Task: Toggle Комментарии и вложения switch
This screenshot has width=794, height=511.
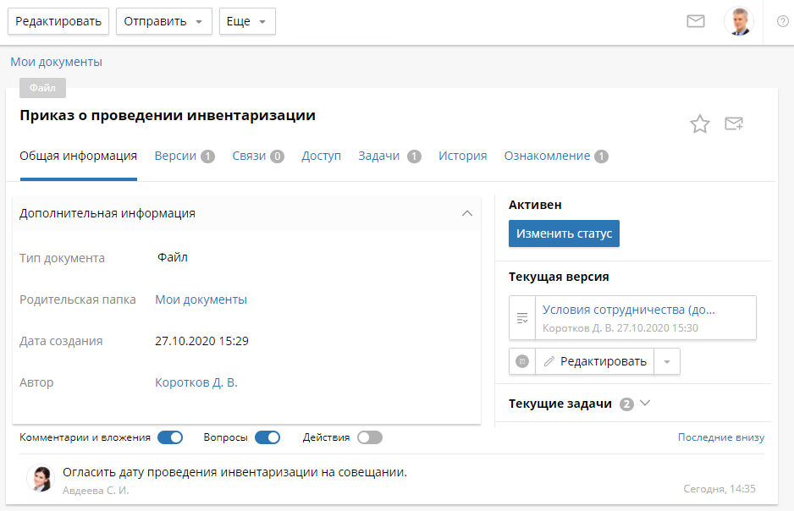Action: (170, 437)
